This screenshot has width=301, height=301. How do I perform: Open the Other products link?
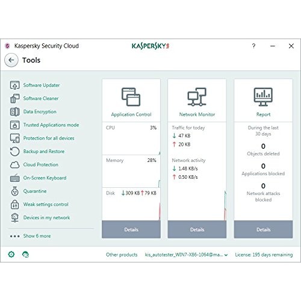click(122, 255)
